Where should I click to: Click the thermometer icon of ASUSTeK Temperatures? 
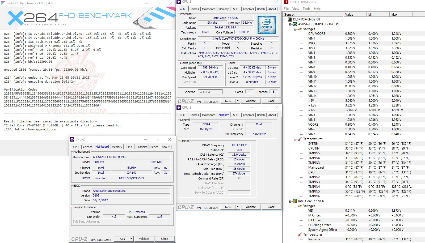300,139
